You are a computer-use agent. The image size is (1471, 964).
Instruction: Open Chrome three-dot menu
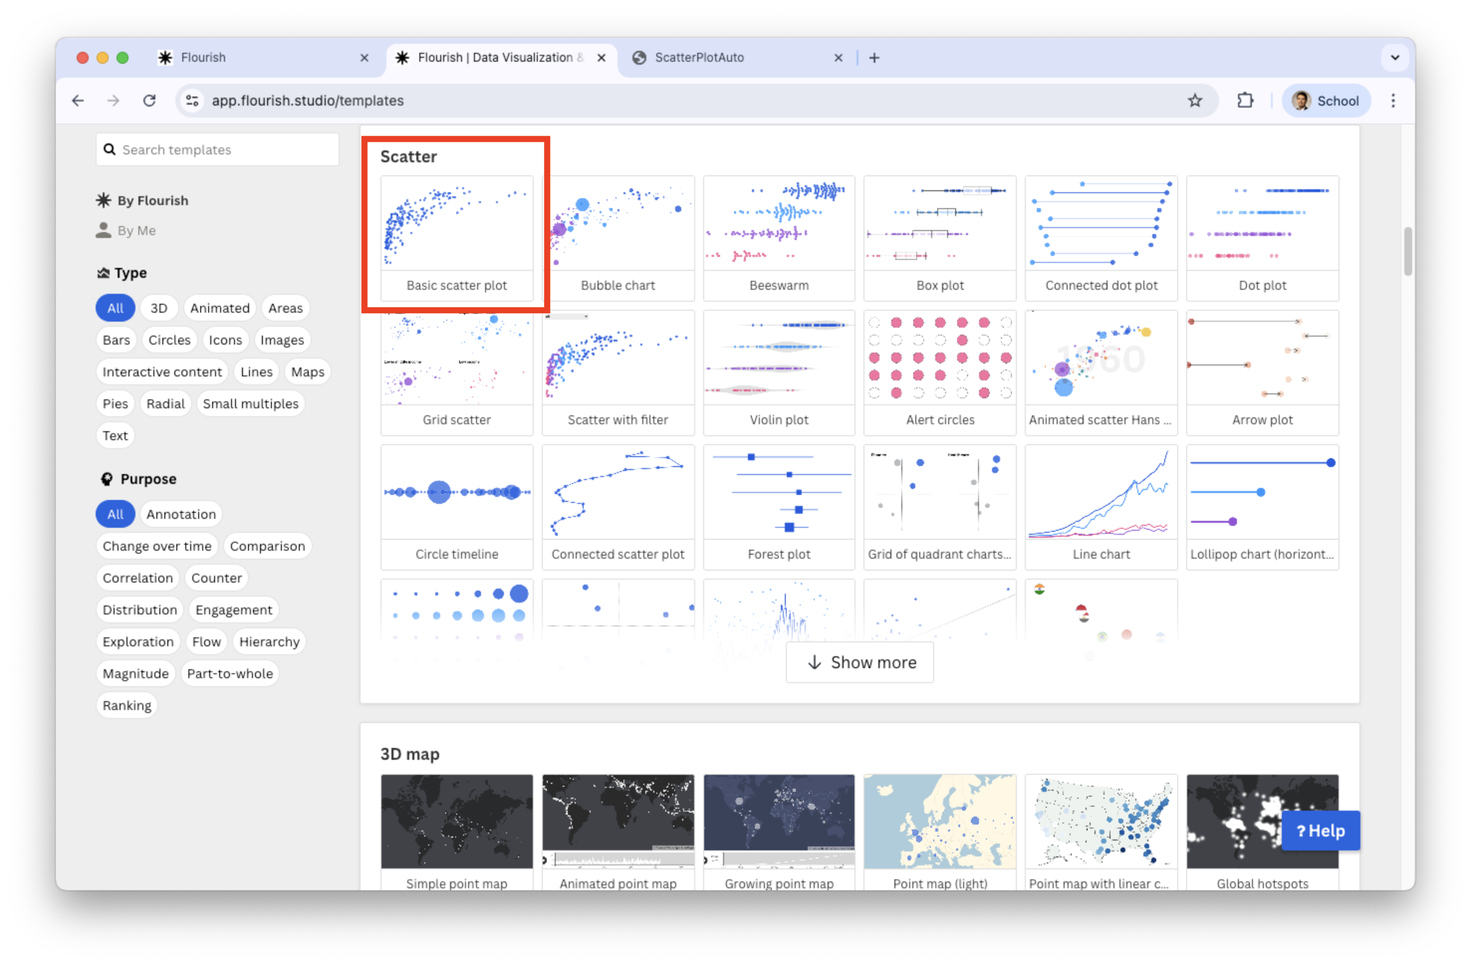pyautogui.click(x=1392, y=101)
